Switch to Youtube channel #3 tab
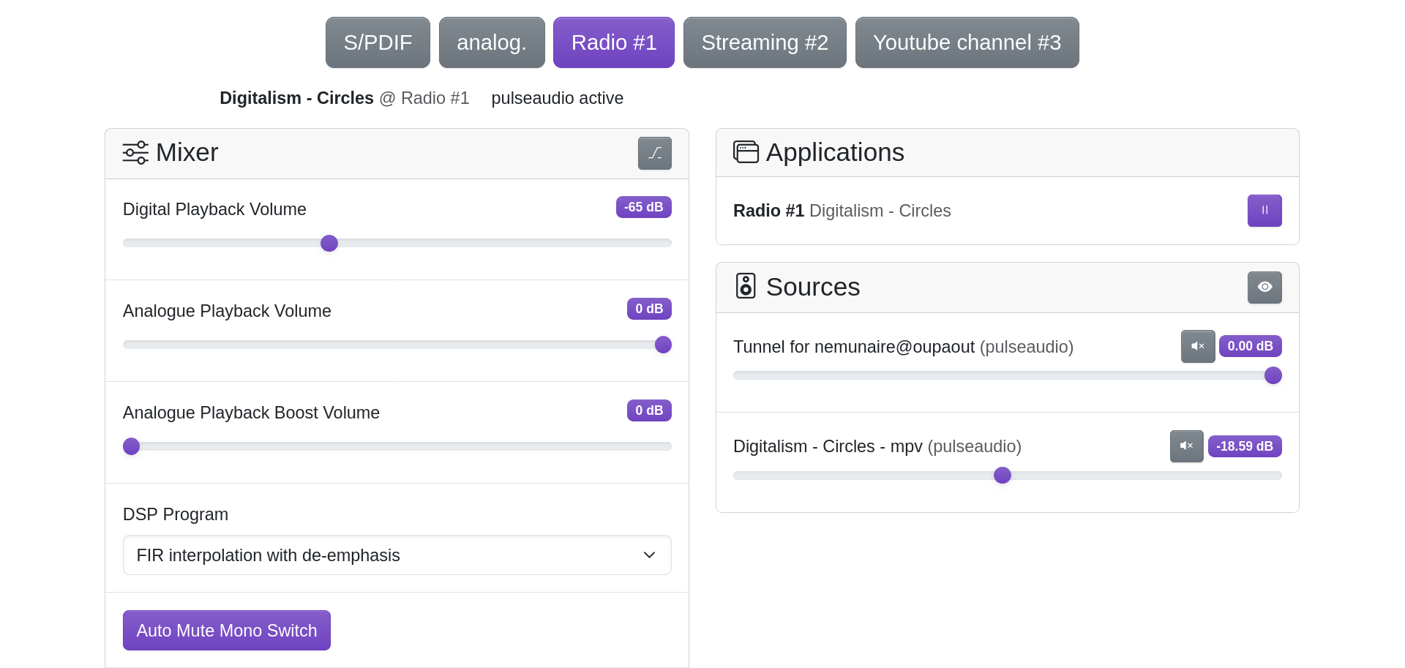1405x668 pixels. (x=967, y=42)
